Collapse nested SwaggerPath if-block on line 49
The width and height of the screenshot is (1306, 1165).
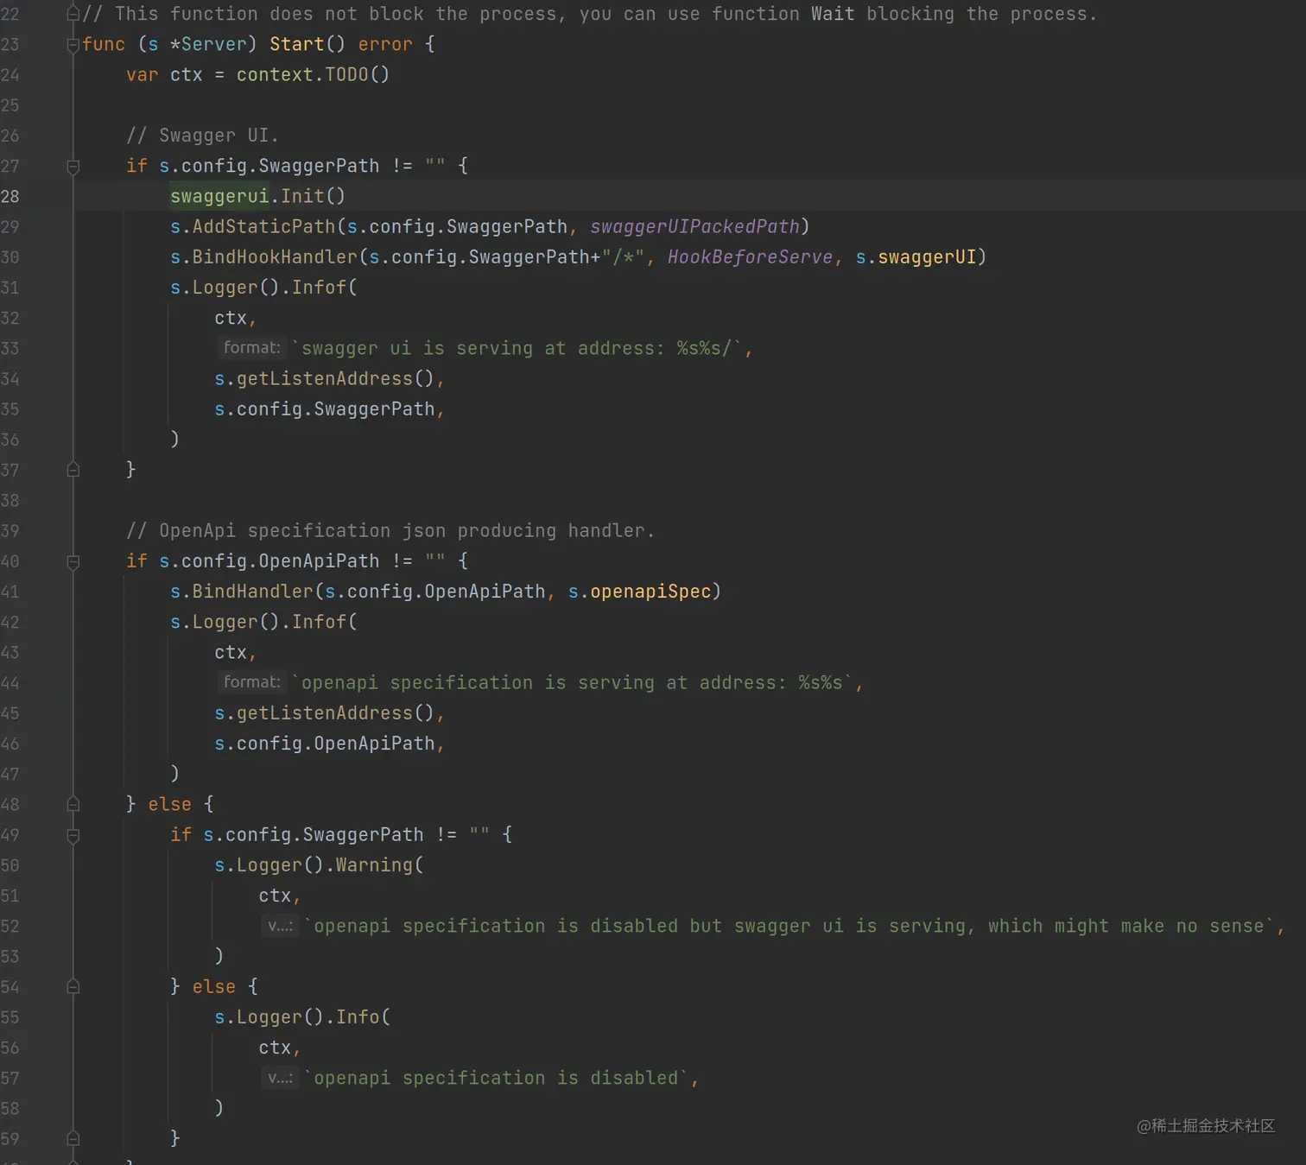click(x=73, y=836)
